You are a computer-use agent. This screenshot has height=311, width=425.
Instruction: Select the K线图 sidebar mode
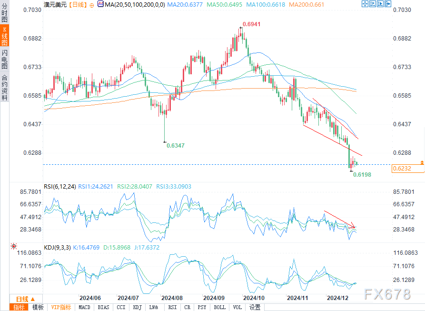[x=4, y=36]
